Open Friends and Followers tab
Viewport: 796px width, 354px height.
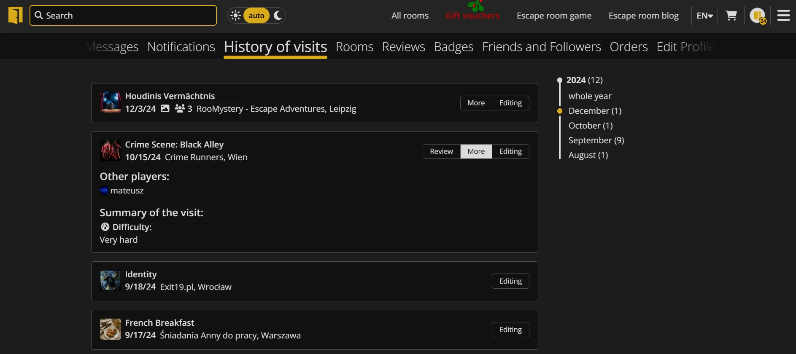(541, 47)
